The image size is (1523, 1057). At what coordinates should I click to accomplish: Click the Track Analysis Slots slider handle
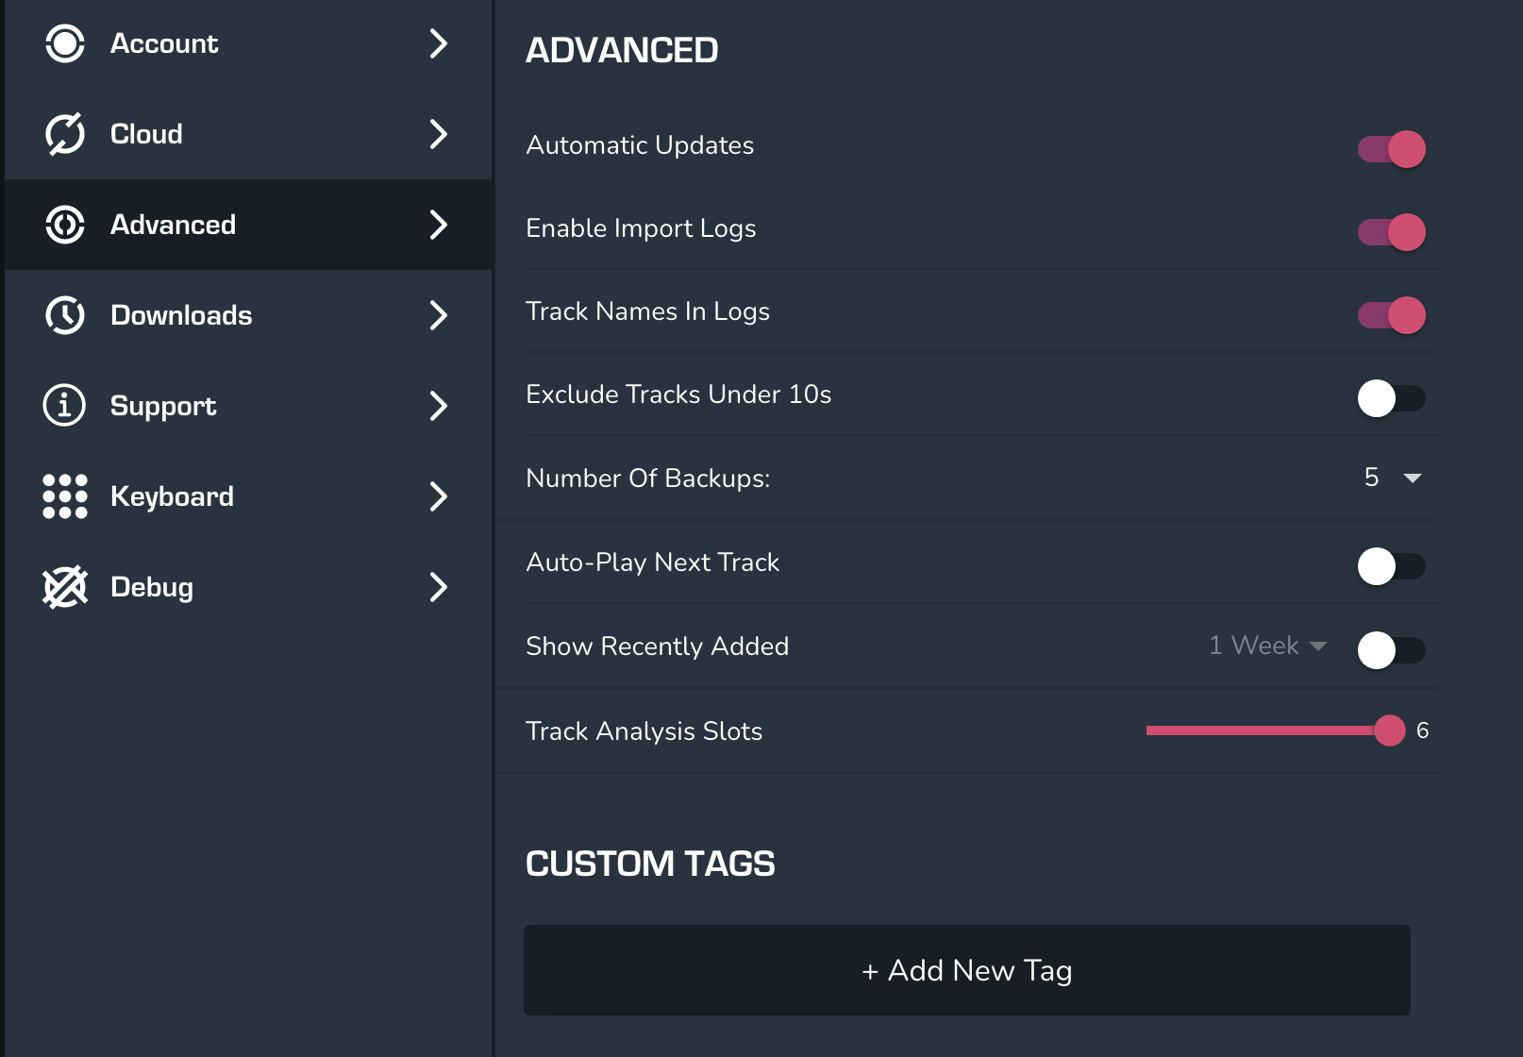1389,730
